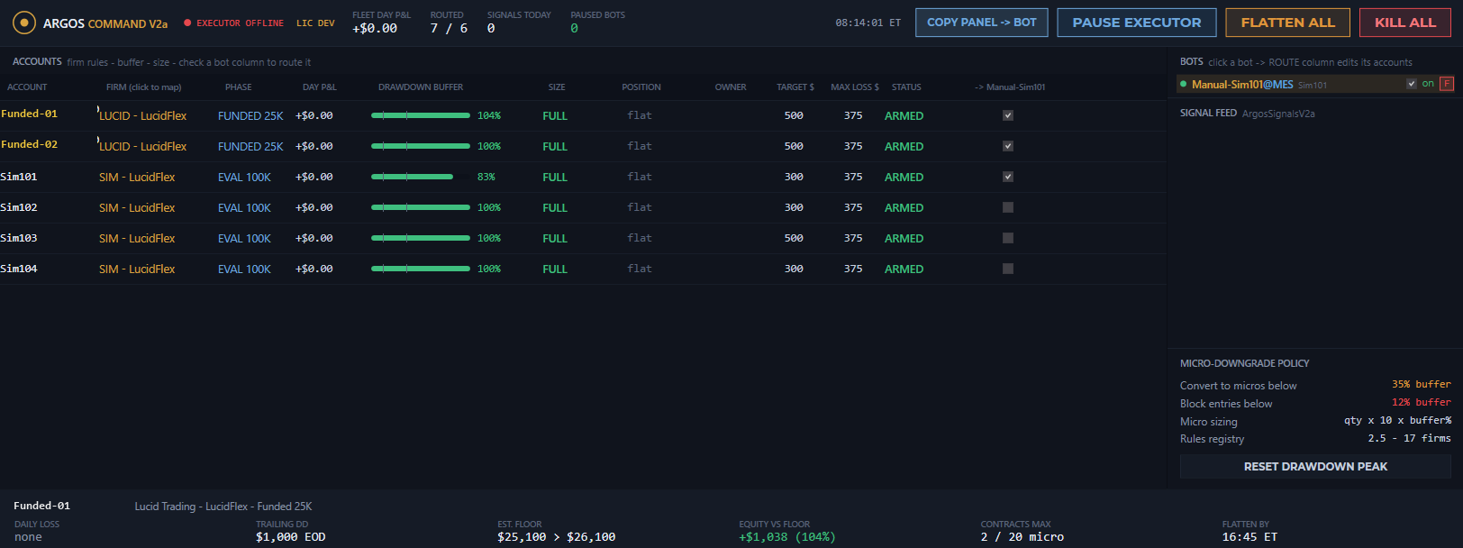Click the red Executor Offline status dot

click(x=187, y=23)
